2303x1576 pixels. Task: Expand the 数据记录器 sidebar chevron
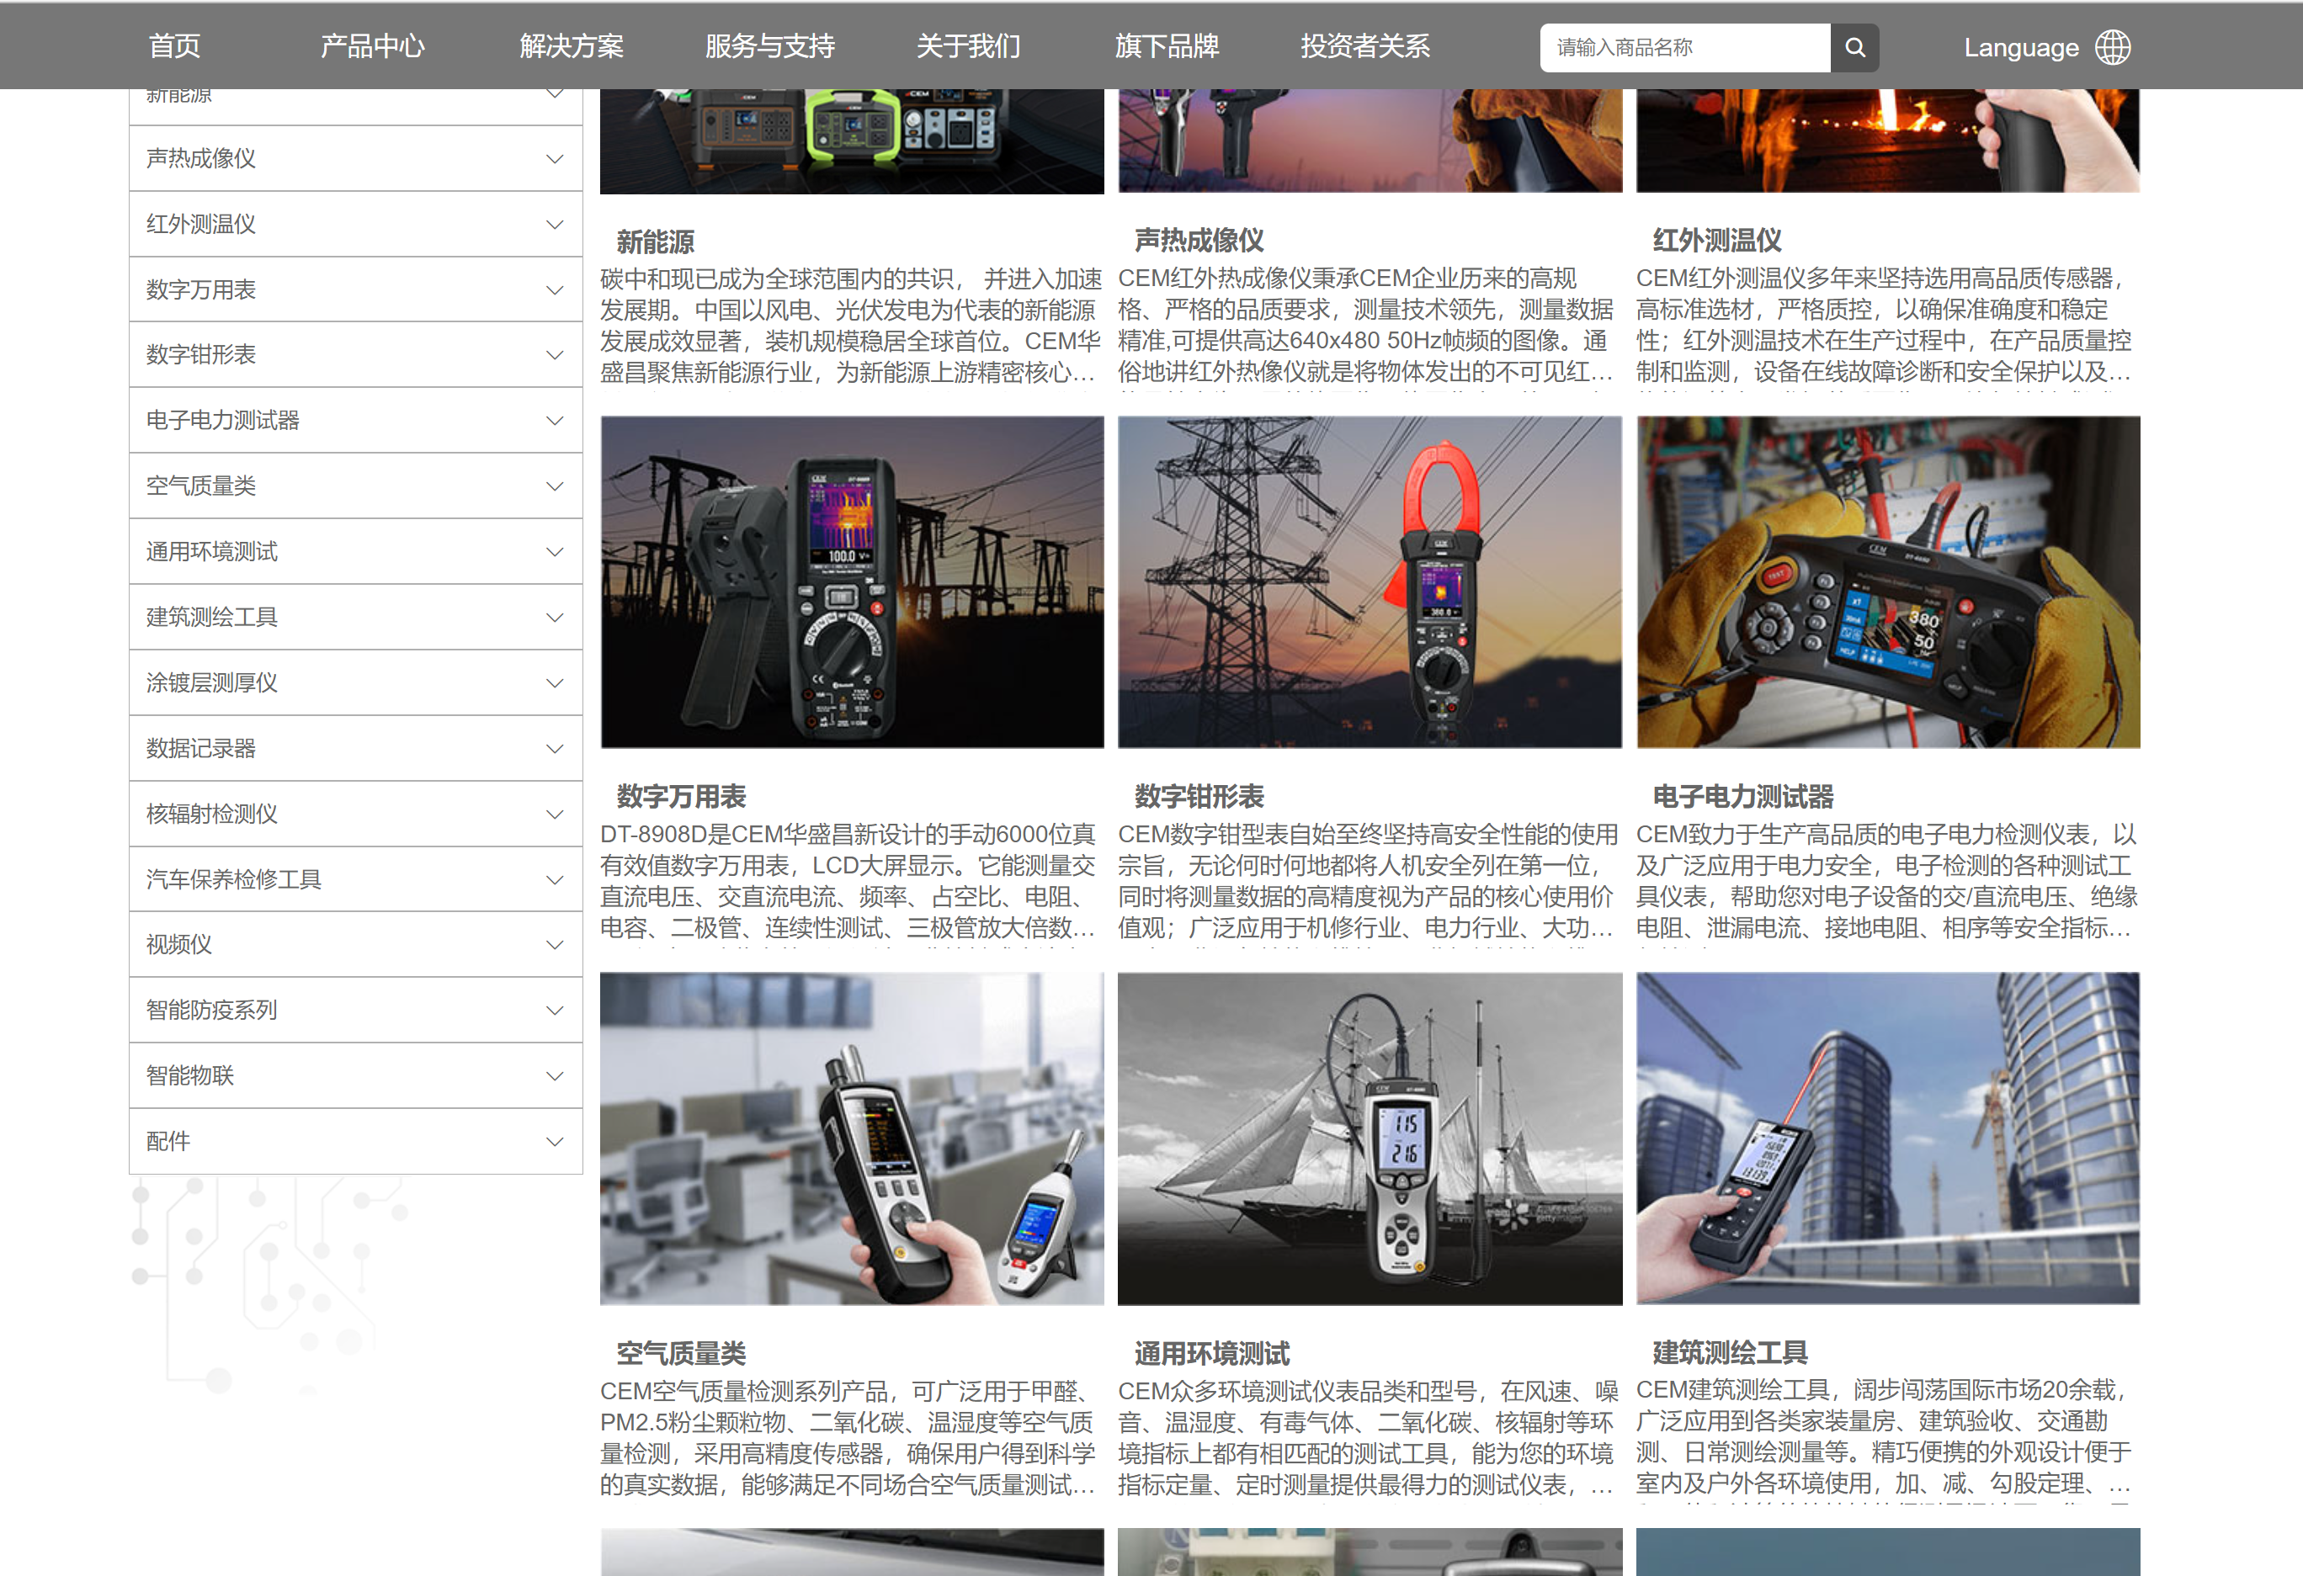[x=555, y=748]
